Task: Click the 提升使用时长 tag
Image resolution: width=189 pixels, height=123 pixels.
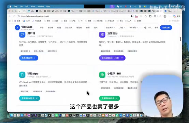Action: coord(25,51)
